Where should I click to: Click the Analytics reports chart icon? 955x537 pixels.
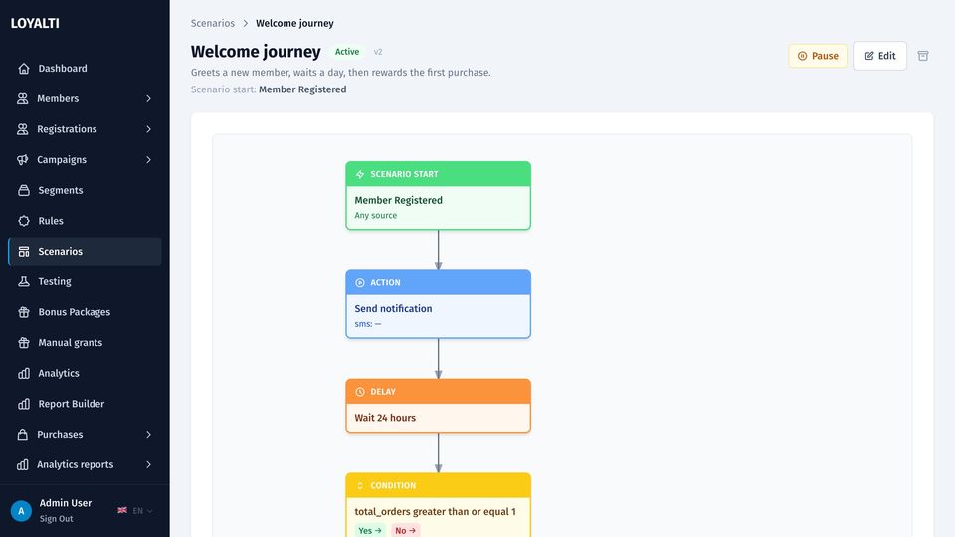(23, 464)
